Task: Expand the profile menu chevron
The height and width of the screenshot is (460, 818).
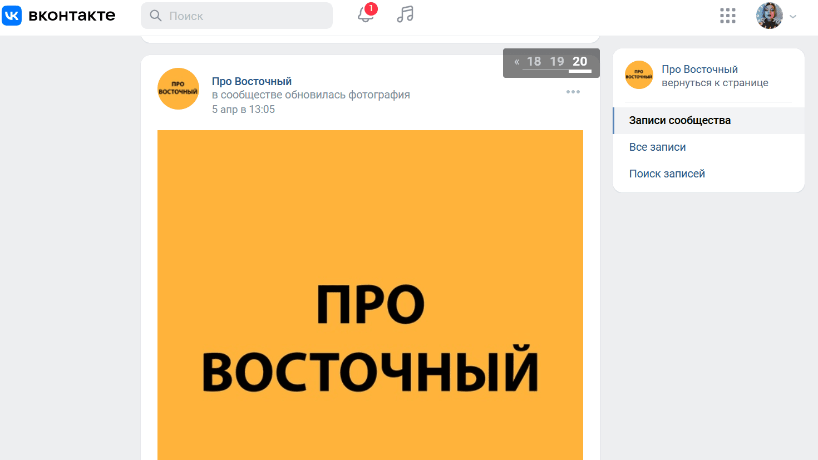Action: click(793, 17)
